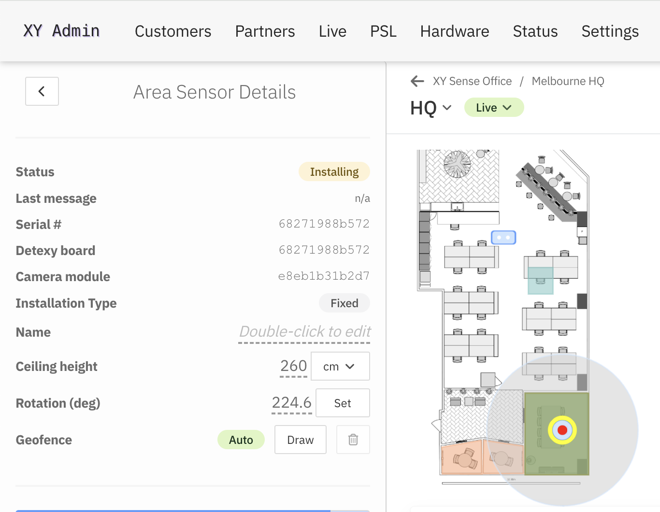The width and height of the screenshot is (660, 512).
Task: Open the Hardware menu
Action: click(x=455, y=31)
